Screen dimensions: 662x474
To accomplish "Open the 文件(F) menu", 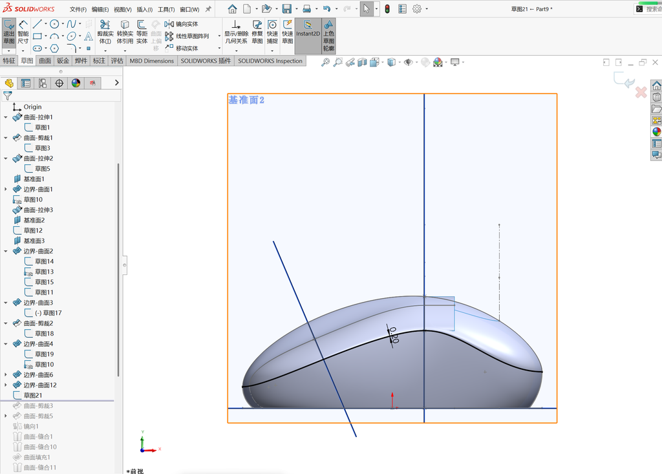I will (x=78, y=9).
